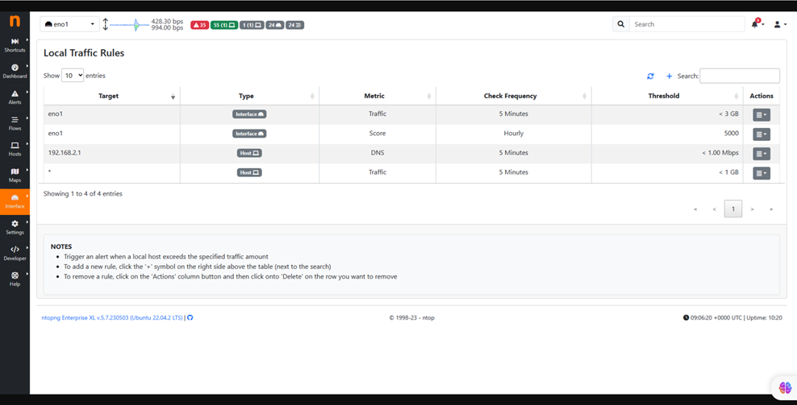Image resolution: width=797 pixels, height=405 pixels.
Task: Click the table Search input field
Action: (739, 76)
